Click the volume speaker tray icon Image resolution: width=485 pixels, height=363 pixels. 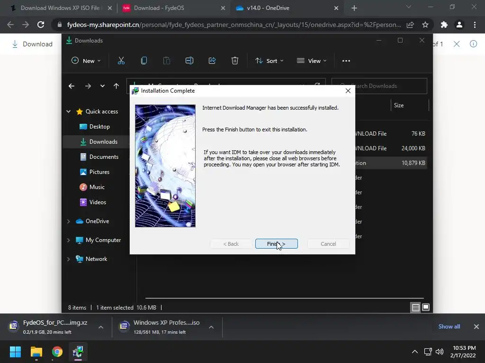(x=439, y=352)
